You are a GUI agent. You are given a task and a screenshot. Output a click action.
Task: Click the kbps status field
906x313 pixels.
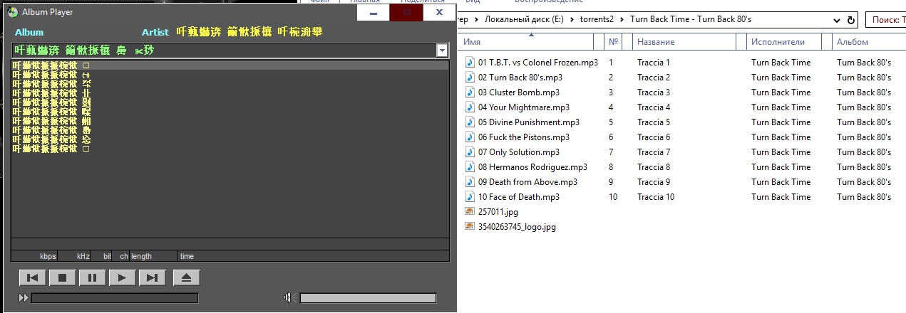coord(48,256)
